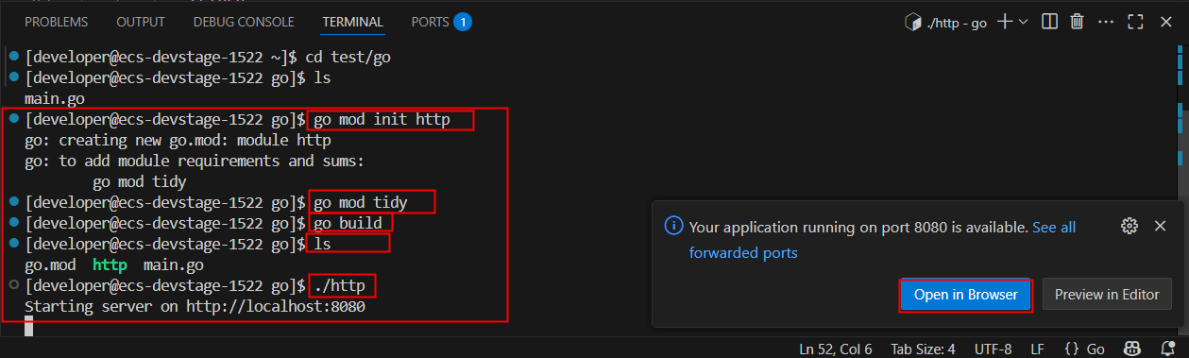Switch to the DEBUG CONSOLE tab
The height and width of the screenshot is (358, 1189).
243,22
